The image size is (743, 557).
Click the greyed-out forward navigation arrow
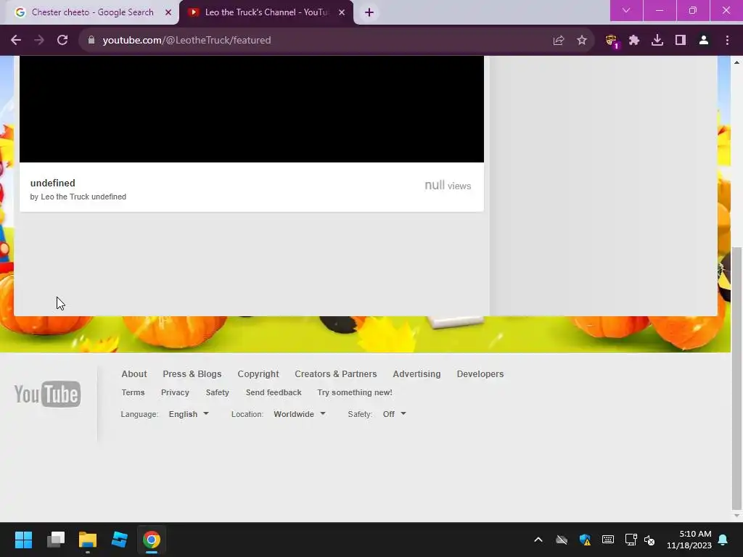click(x=39, y=41)
